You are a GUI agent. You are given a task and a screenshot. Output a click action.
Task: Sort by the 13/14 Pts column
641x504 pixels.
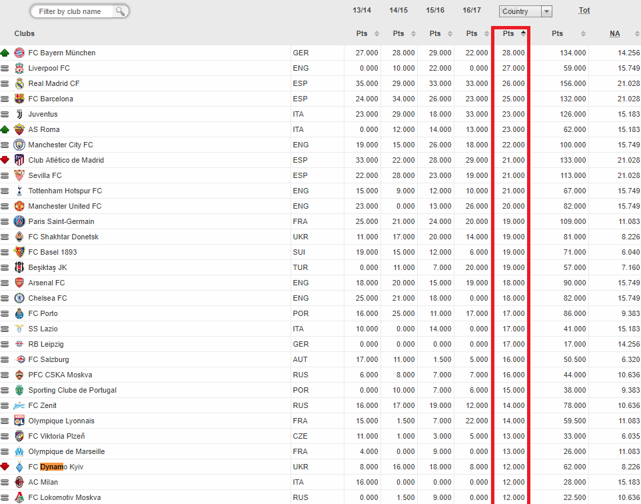pos(367,33)
